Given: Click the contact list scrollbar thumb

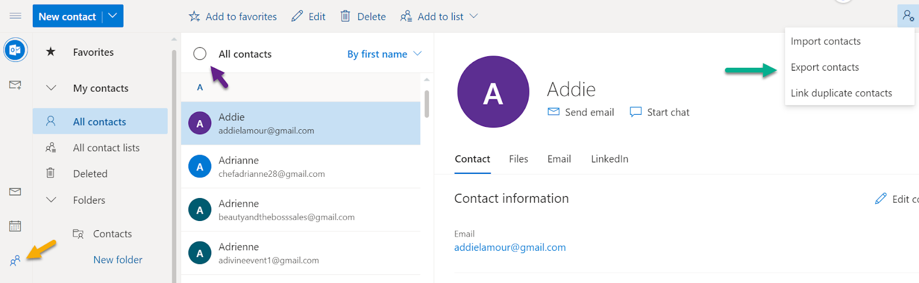Looking at the screenshot, I should [x=427, y=103].
